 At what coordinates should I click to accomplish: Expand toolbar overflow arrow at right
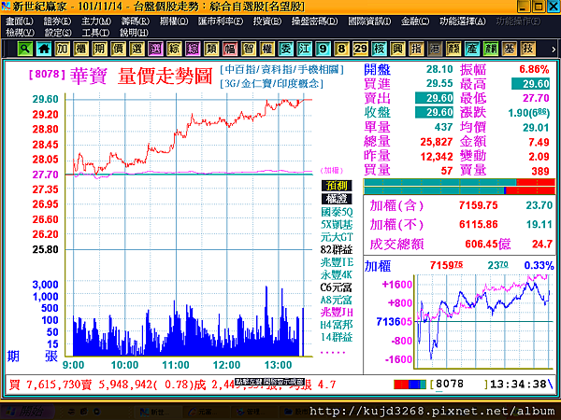554,49
